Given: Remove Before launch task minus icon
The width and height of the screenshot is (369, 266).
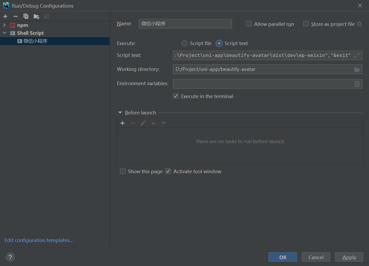Looking at the screenshot, I should tap(133, 123).
